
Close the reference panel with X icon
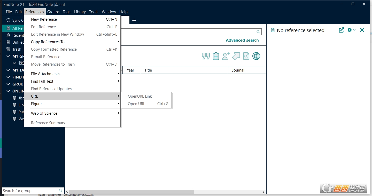362,30
